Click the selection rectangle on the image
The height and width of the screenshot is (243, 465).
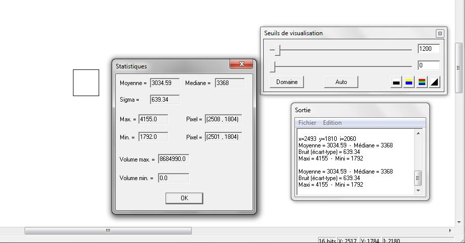(86, 83)
